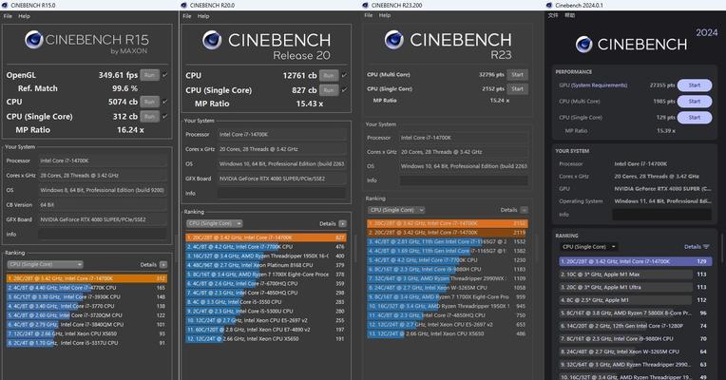Click GFX Board NVIDIA GeForce RTX field in R15

click(103, 219)
